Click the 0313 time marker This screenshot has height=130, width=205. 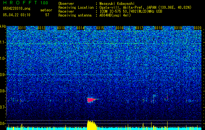tap(61, 28)
